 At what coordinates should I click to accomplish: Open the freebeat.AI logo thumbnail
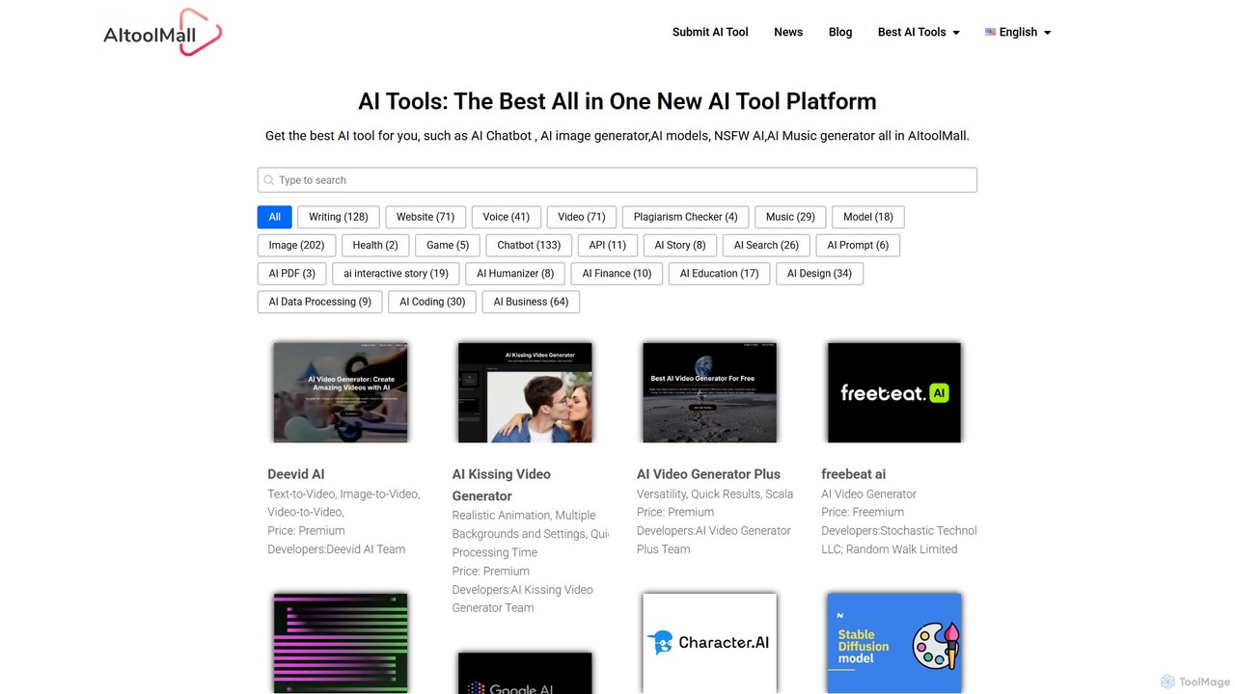pos(894,392)
